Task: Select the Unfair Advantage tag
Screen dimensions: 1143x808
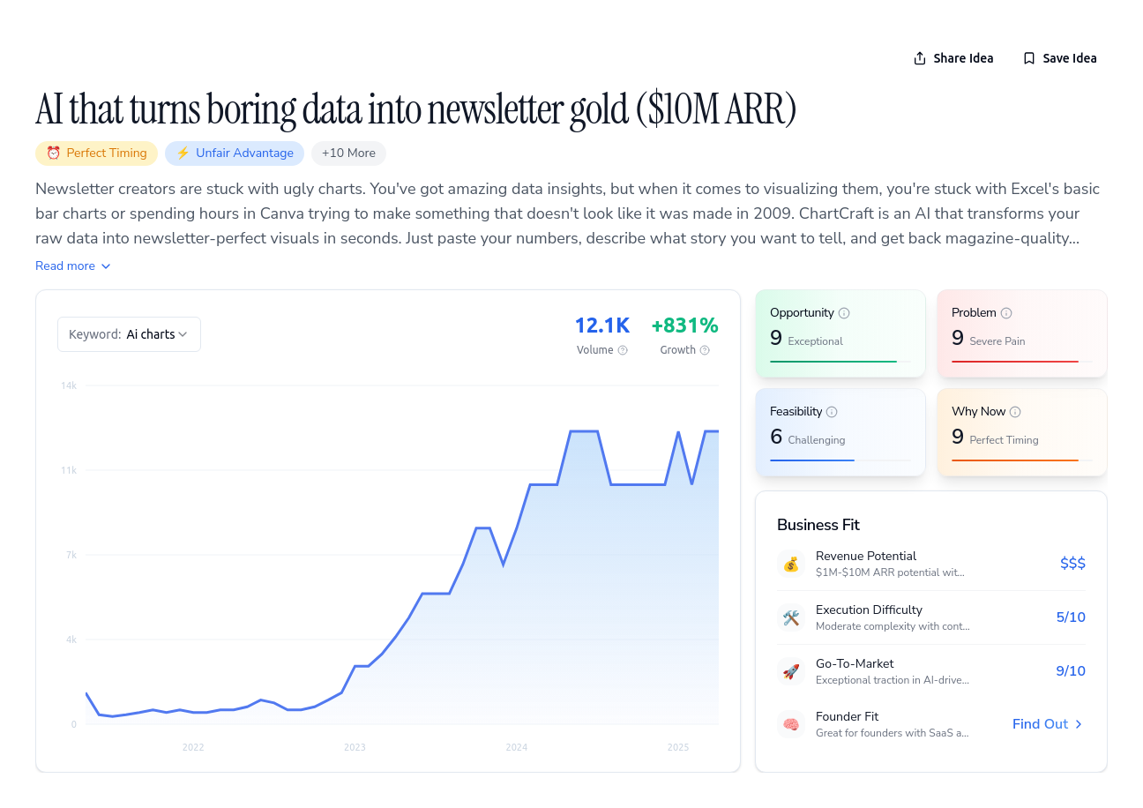Action: tap(235, 153)
